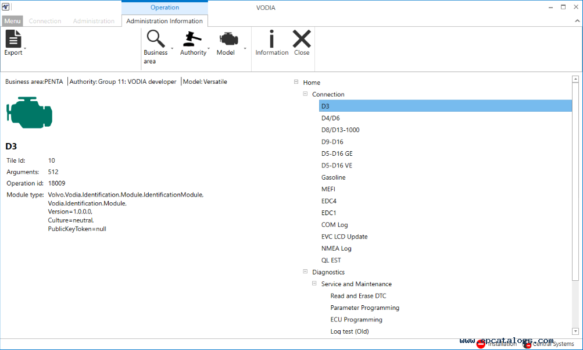Select the Administration Information tab
The height and width of the screenshot is (350, 583).
pos(164,21)
